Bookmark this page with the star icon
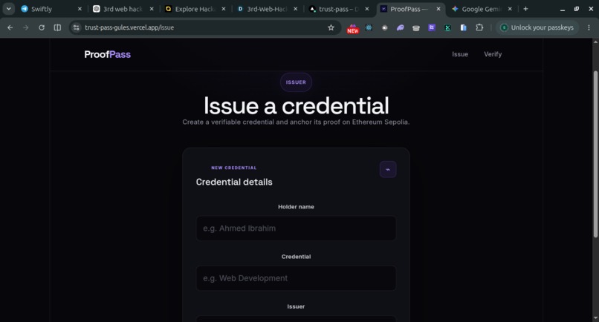 (331, 27)
